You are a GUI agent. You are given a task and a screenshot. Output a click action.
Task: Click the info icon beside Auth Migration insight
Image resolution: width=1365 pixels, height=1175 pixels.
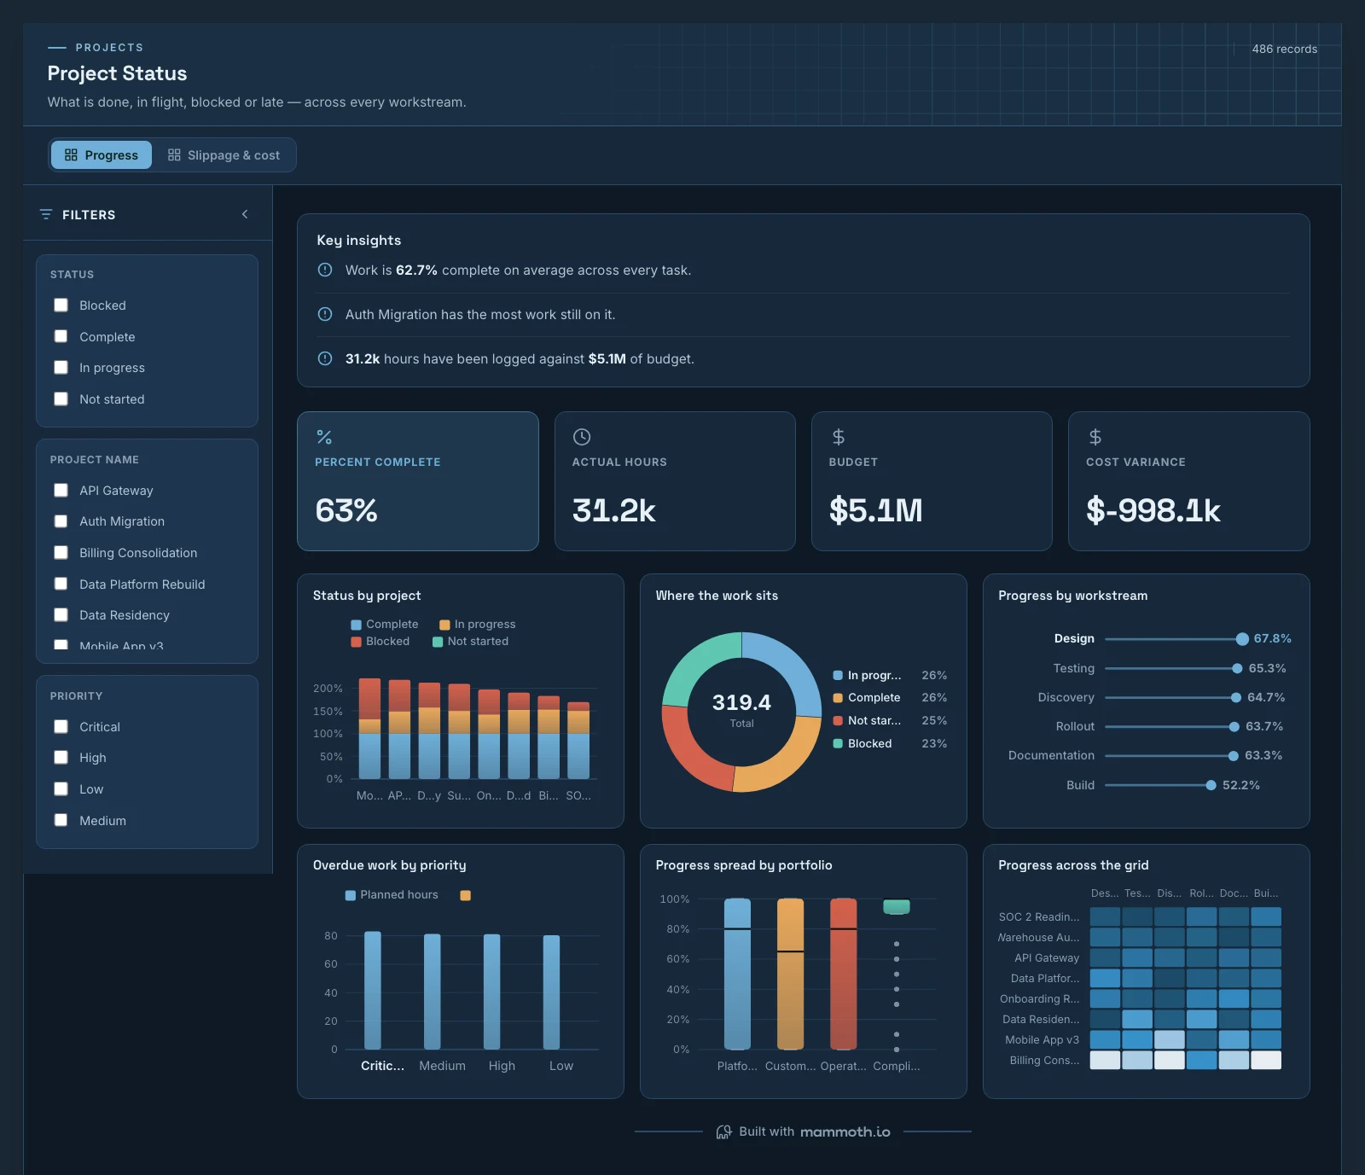point(325,314)
